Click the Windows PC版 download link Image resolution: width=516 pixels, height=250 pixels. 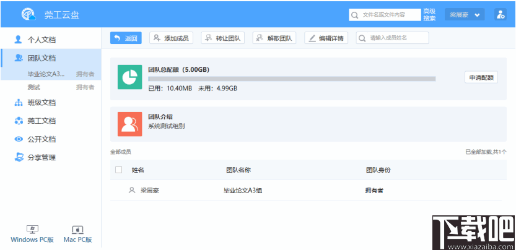click(32, 239)
